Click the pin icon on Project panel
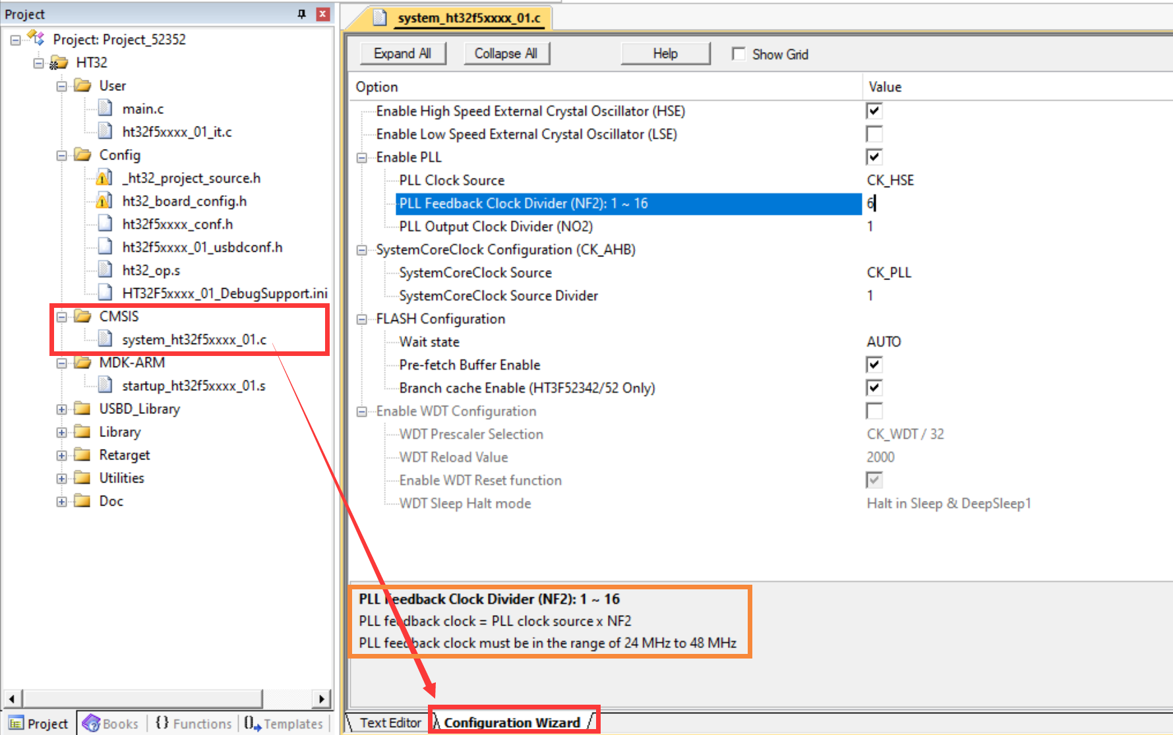Viewport: 1173px width, 735px height. coord(301,14)
